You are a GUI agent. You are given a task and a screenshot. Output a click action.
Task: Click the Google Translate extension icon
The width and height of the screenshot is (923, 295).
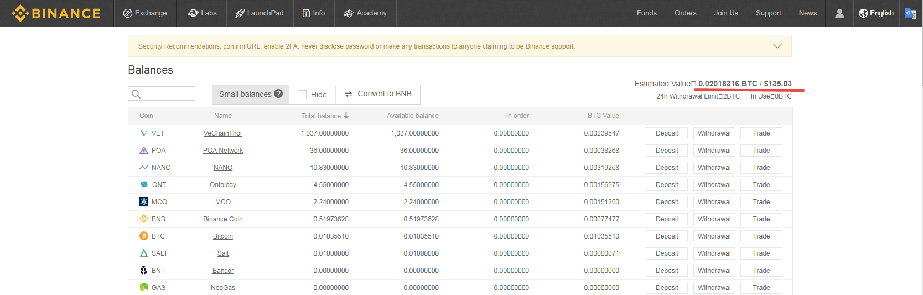coord(911,13)
